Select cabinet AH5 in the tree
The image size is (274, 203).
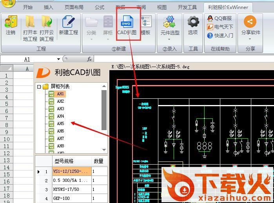tap(60, 123)
